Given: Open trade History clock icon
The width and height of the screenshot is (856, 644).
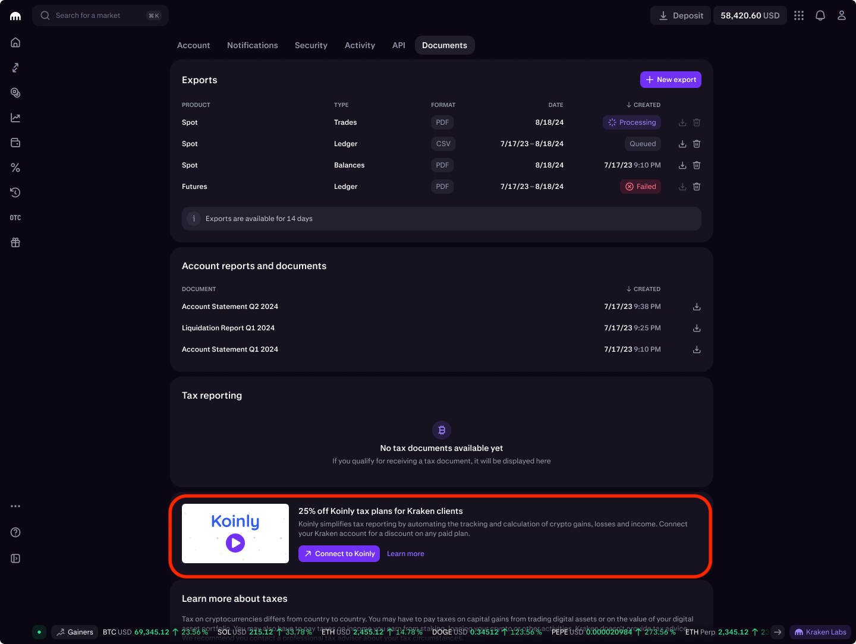Looking at the screenshot, I should click(x=15, y=192).
